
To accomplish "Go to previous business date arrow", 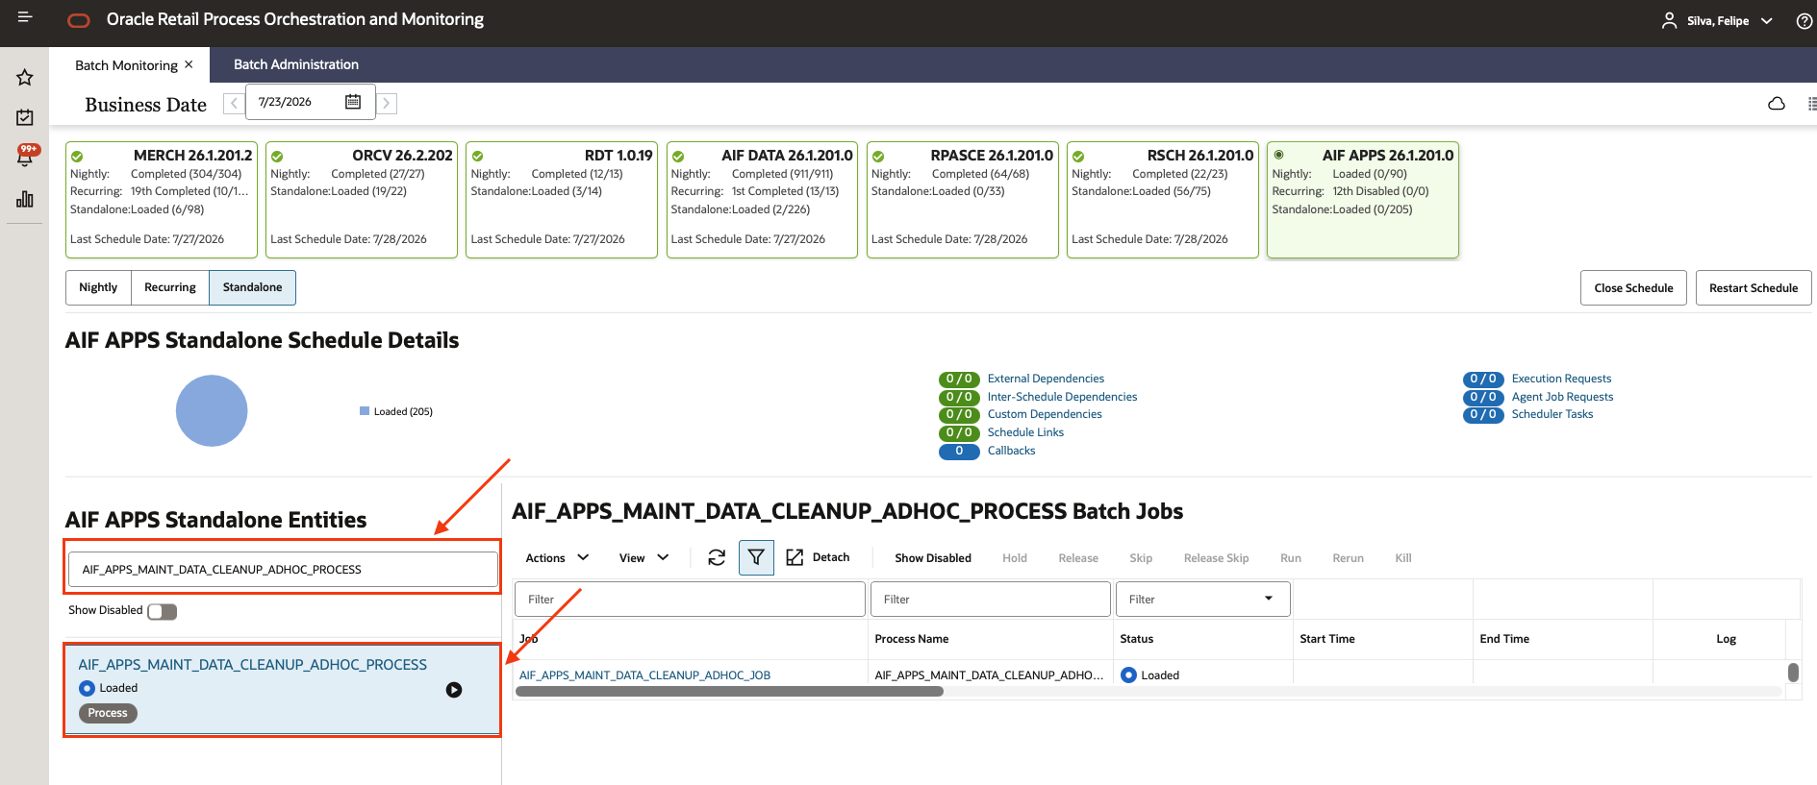I will click(233, 103).
